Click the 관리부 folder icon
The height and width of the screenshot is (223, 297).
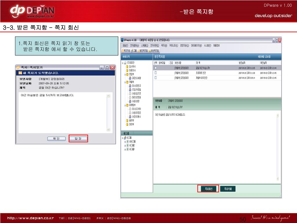128,124
